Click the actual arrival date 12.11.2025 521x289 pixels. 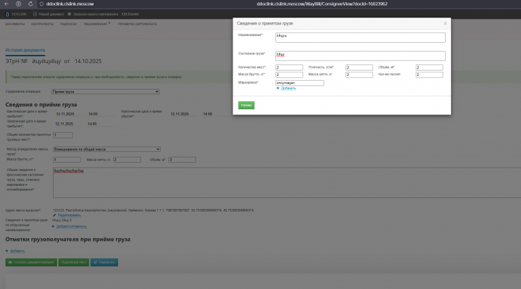(65, 114)
